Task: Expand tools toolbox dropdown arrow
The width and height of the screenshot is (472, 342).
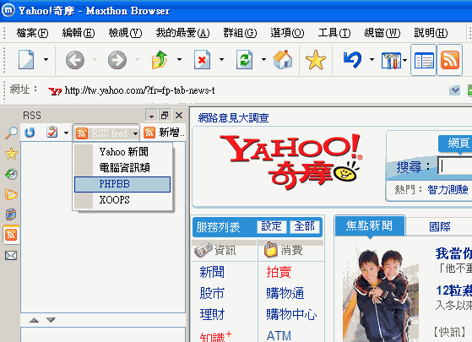Action: click(x=404, y=60)
